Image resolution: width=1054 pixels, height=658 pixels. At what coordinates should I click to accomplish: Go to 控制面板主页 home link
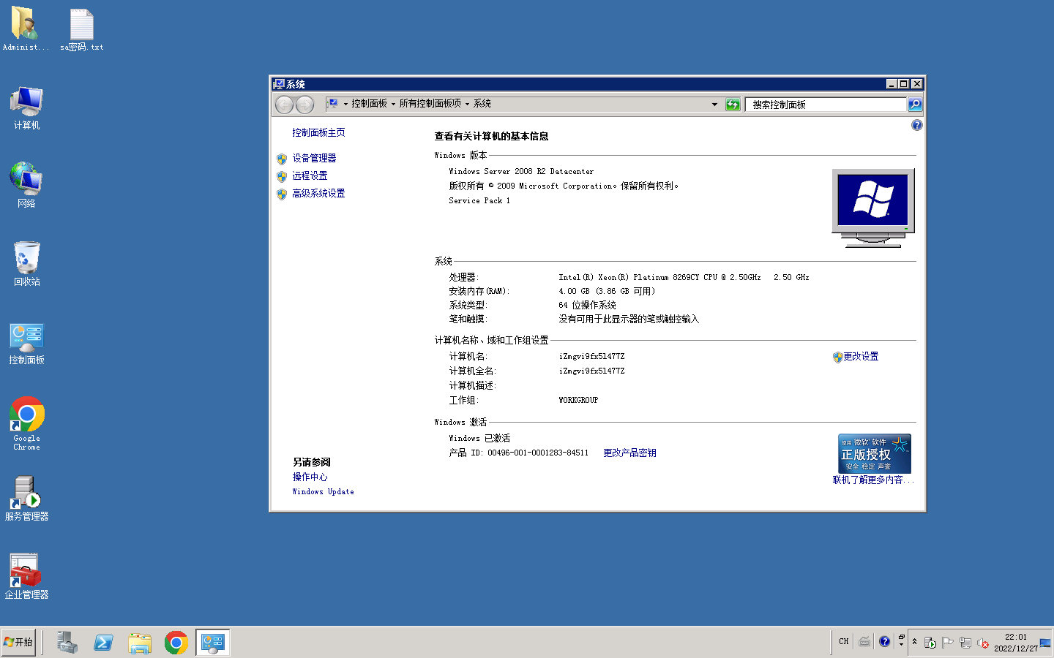click(318, 132)
